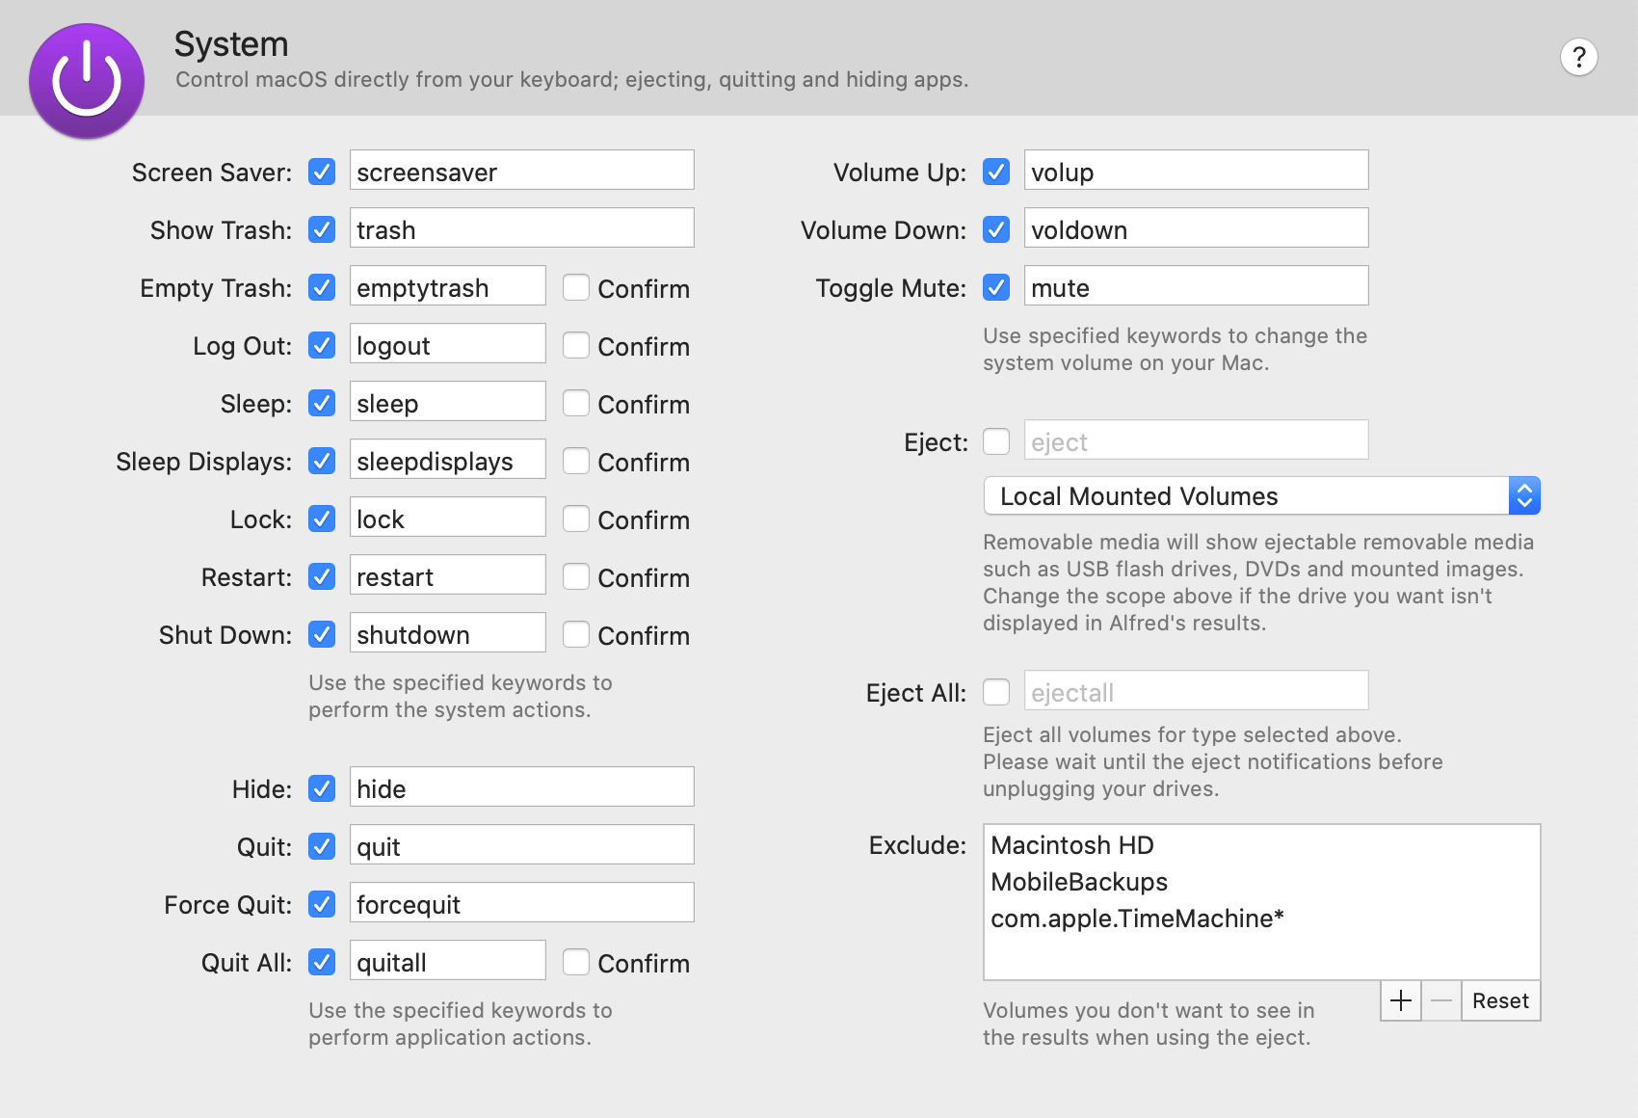Enable Confirm for Shut Down
This screenshot has height=1118, width=1638.
click(576, 634)
